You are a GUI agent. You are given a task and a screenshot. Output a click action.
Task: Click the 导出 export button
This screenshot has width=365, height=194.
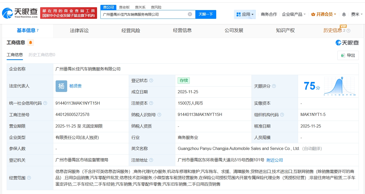(x=348, y=55)
